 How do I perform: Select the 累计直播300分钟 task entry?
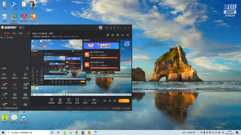[101, 64]
